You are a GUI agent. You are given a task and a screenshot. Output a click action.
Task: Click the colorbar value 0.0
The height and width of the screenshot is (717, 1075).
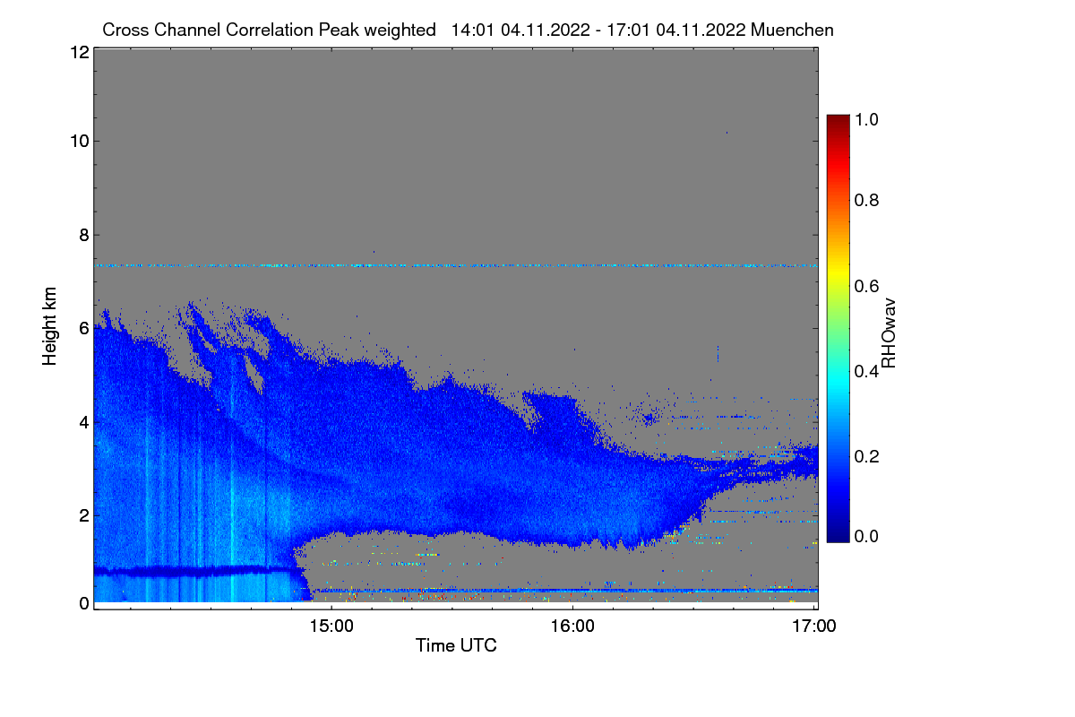(x=867, y=536)
